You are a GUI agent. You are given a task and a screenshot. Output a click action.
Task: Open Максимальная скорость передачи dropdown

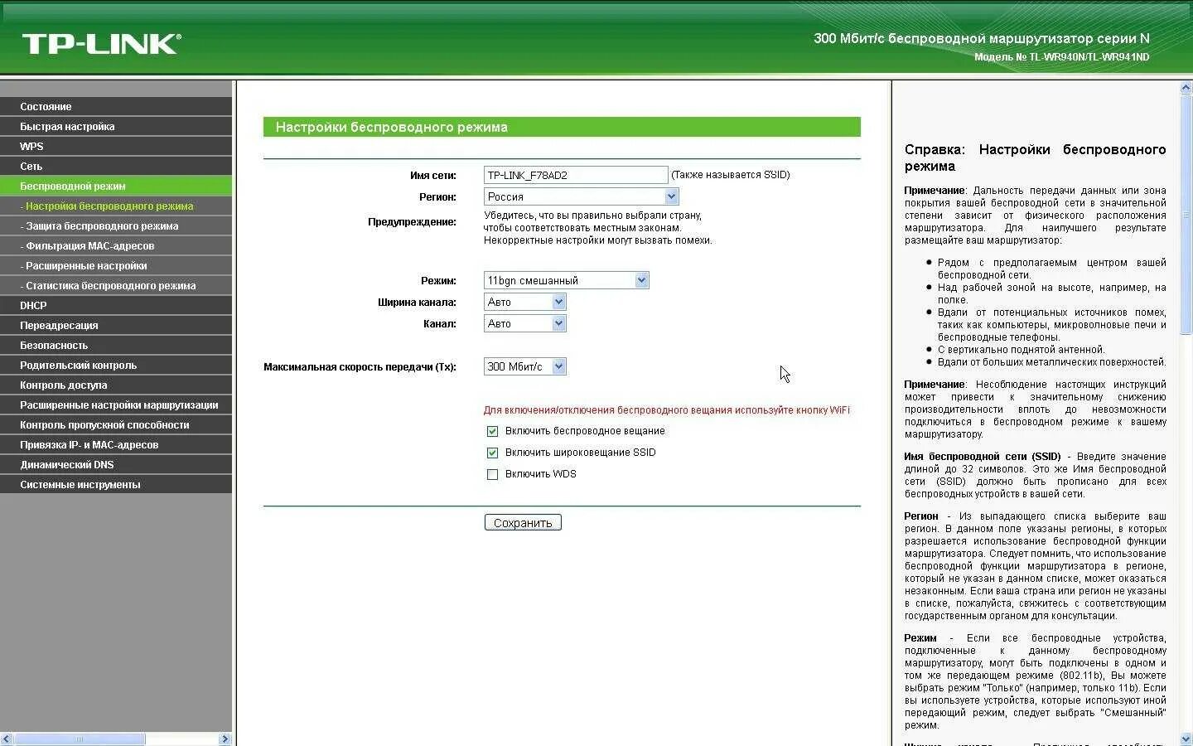tap(525, 366)
